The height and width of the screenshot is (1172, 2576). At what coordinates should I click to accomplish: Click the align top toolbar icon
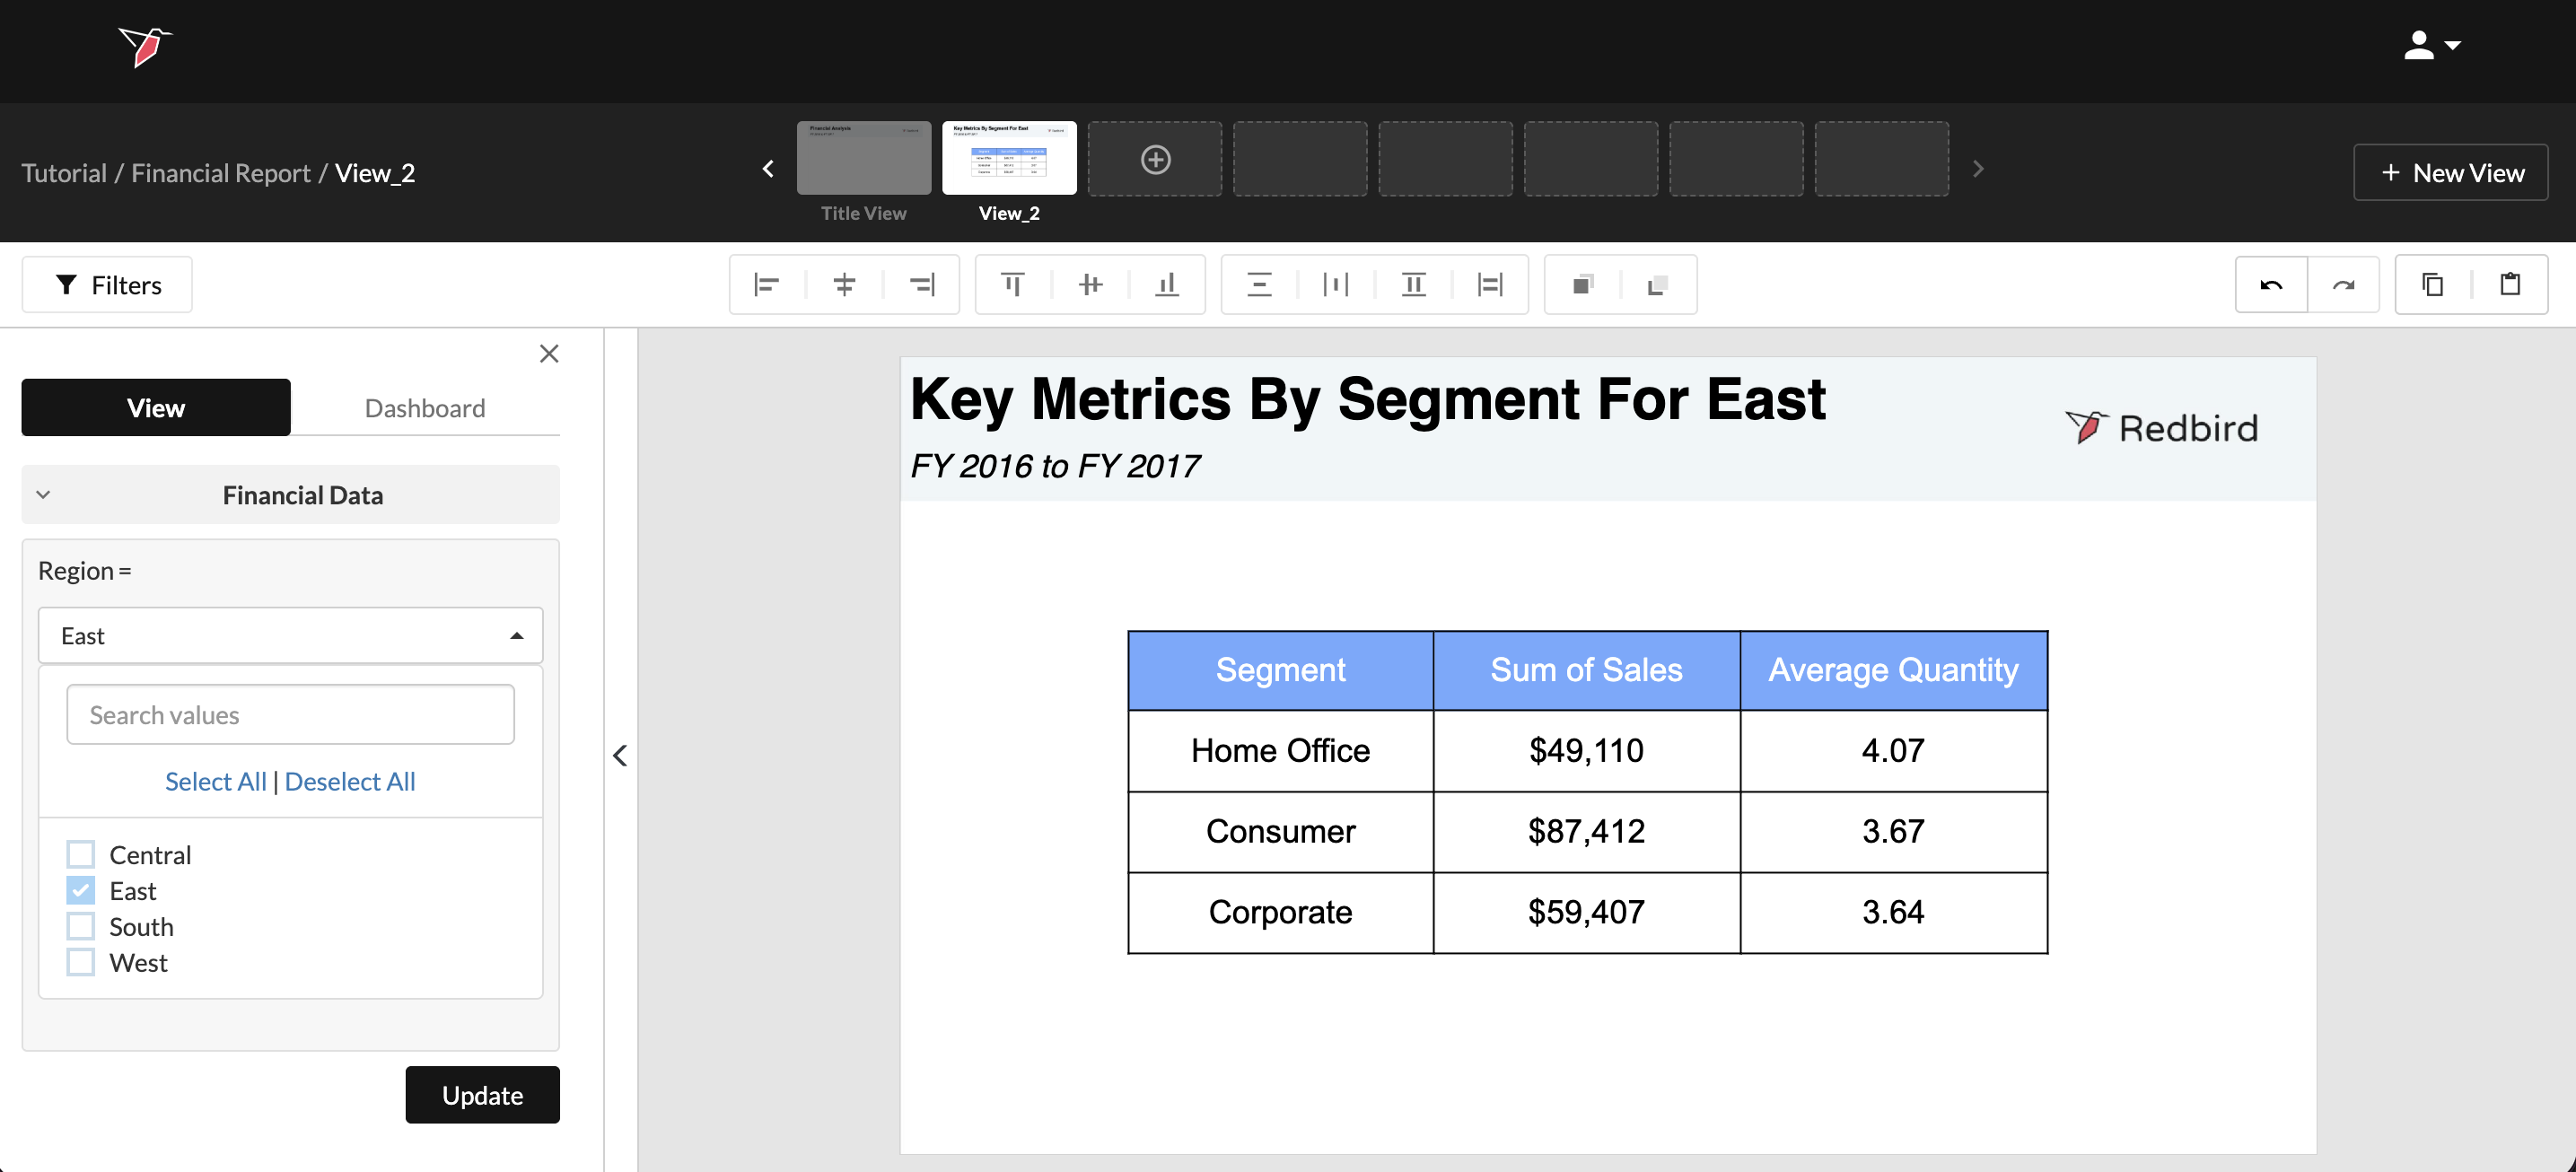1012,285
